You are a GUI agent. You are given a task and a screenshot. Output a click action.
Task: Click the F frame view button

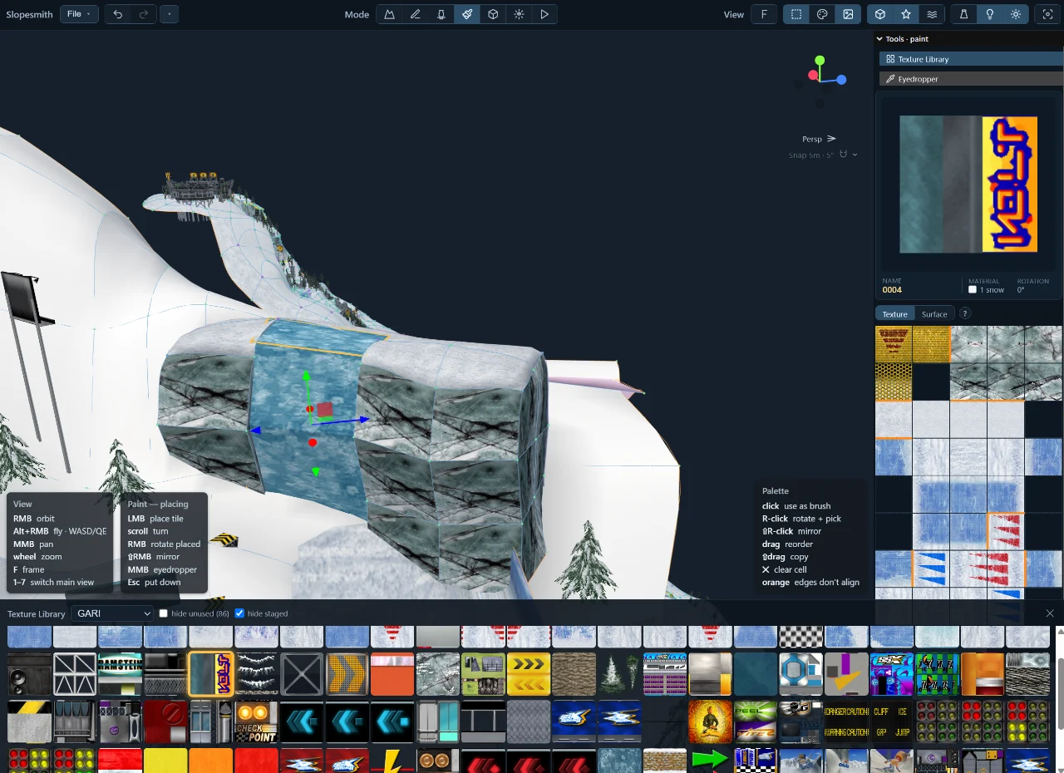click(763, 14)
